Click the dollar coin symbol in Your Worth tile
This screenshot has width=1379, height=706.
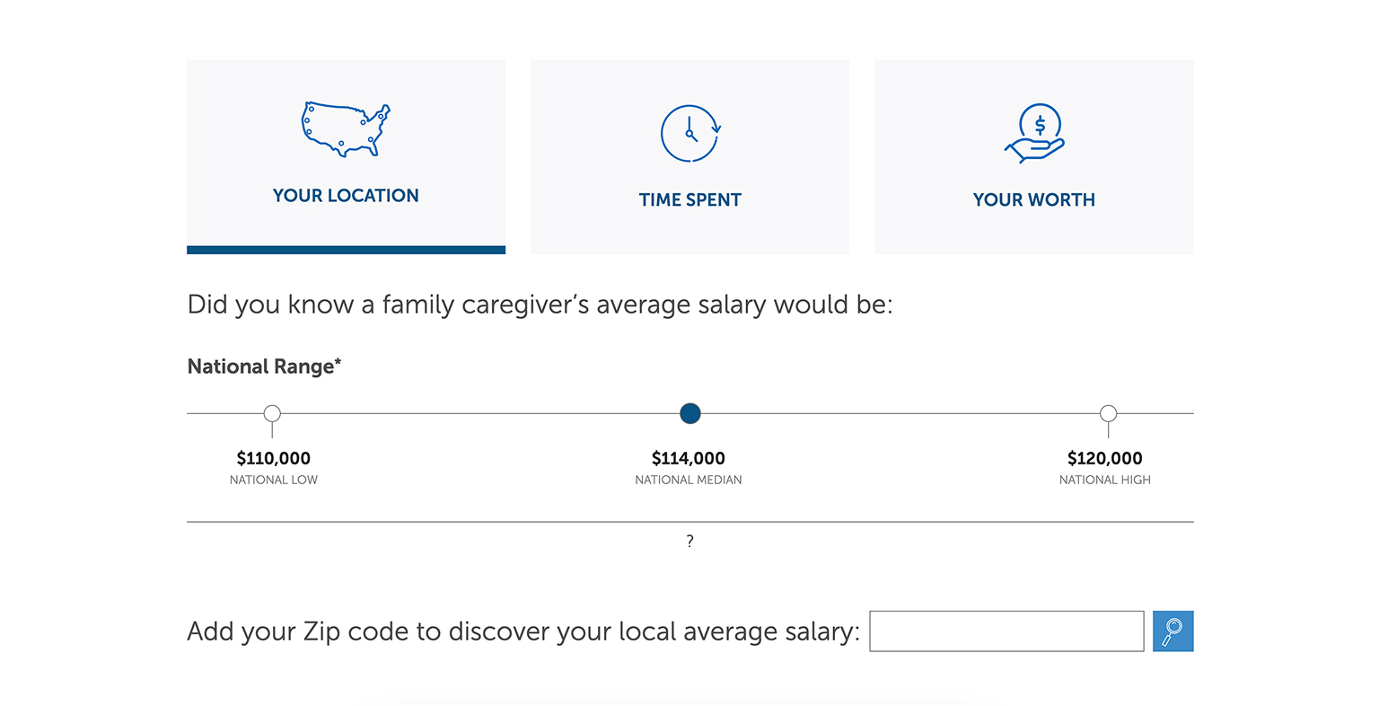click(x=1039, y=123)
